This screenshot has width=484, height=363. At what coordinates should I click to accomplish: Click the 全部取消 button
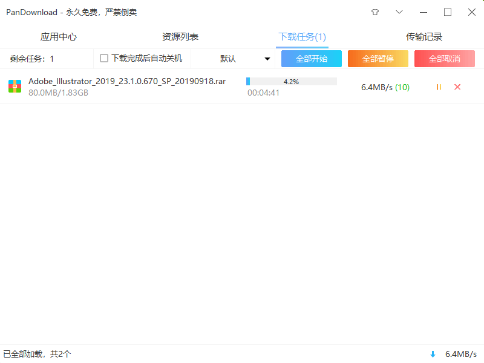[445, 59]
